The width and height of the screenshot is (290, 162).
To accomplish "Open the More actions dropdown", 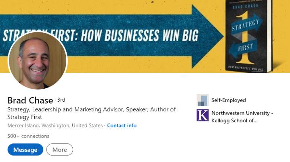I will [59, 149].
